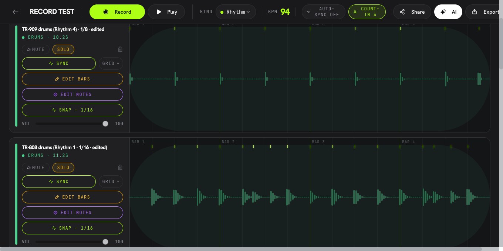
Task: Toggle the Count-In 4 button
Action: pos(367,12)
